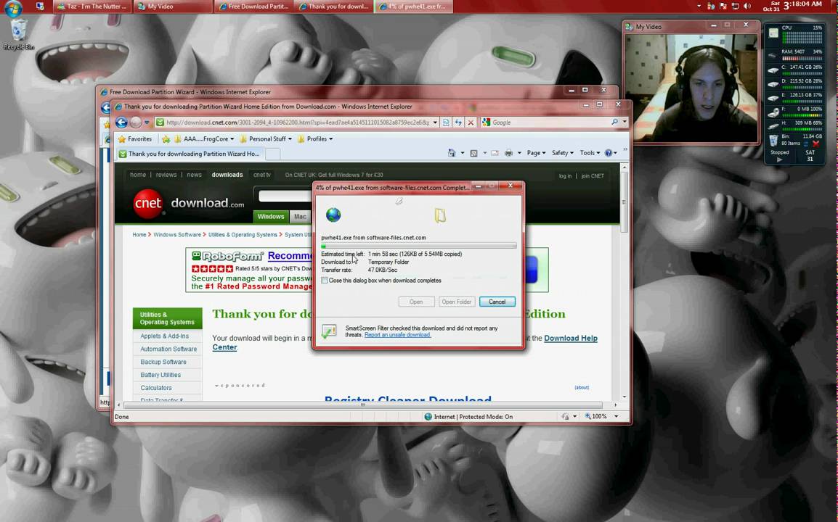Screen dimensions: 838x522
Task: Stop loading with the red X icon
Action: tap(471, 123)
